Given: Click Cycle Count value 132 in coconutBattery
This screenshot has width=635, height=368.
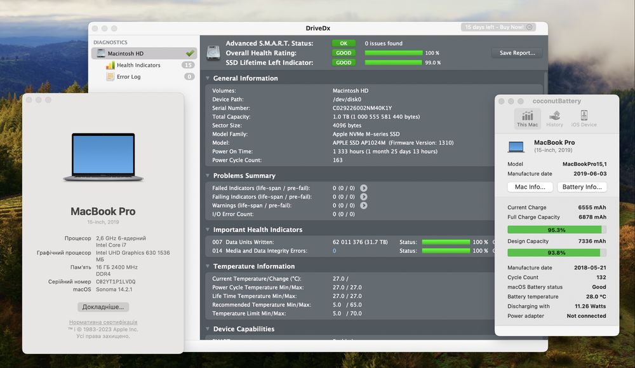Looking at the screenshot, I should click(x=601, y=277).
